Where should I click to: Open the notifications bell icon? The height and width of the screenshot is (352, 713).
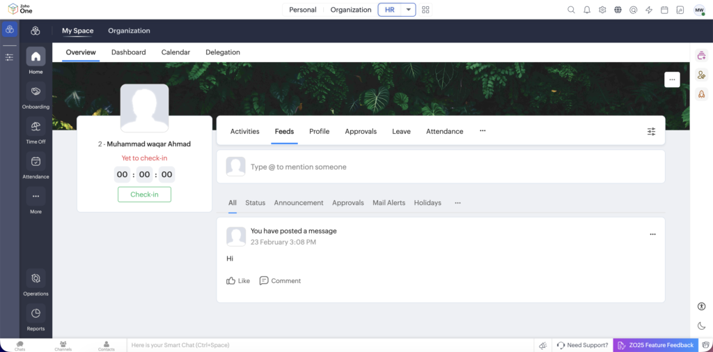(x=587, y=10)
